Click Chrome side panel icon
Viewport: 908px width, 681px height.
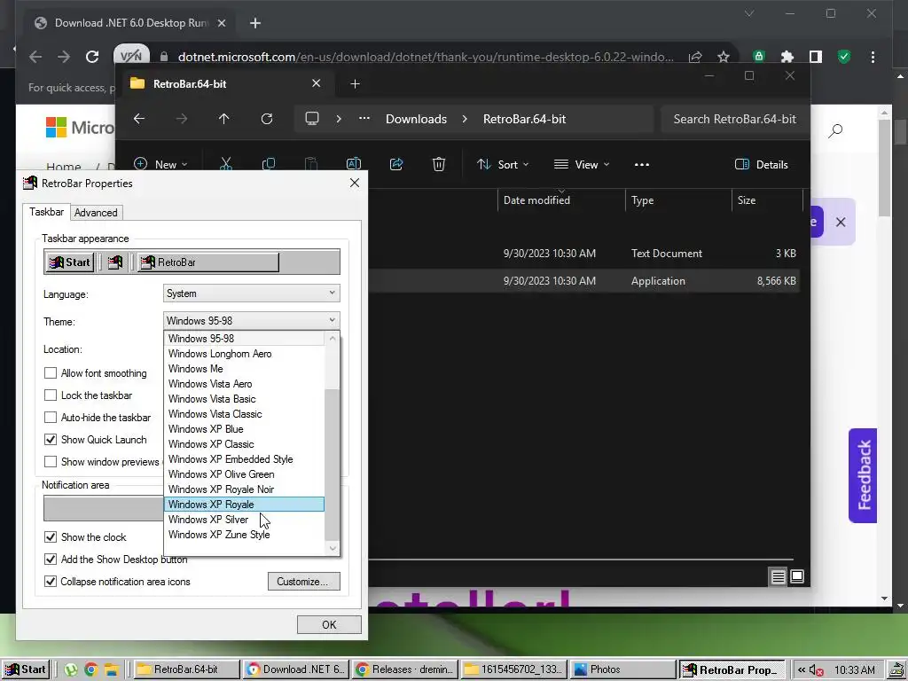[816, 57]
